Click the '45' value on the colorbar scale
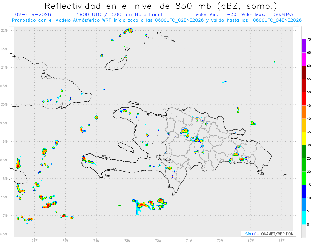 (x=309, y=106)
